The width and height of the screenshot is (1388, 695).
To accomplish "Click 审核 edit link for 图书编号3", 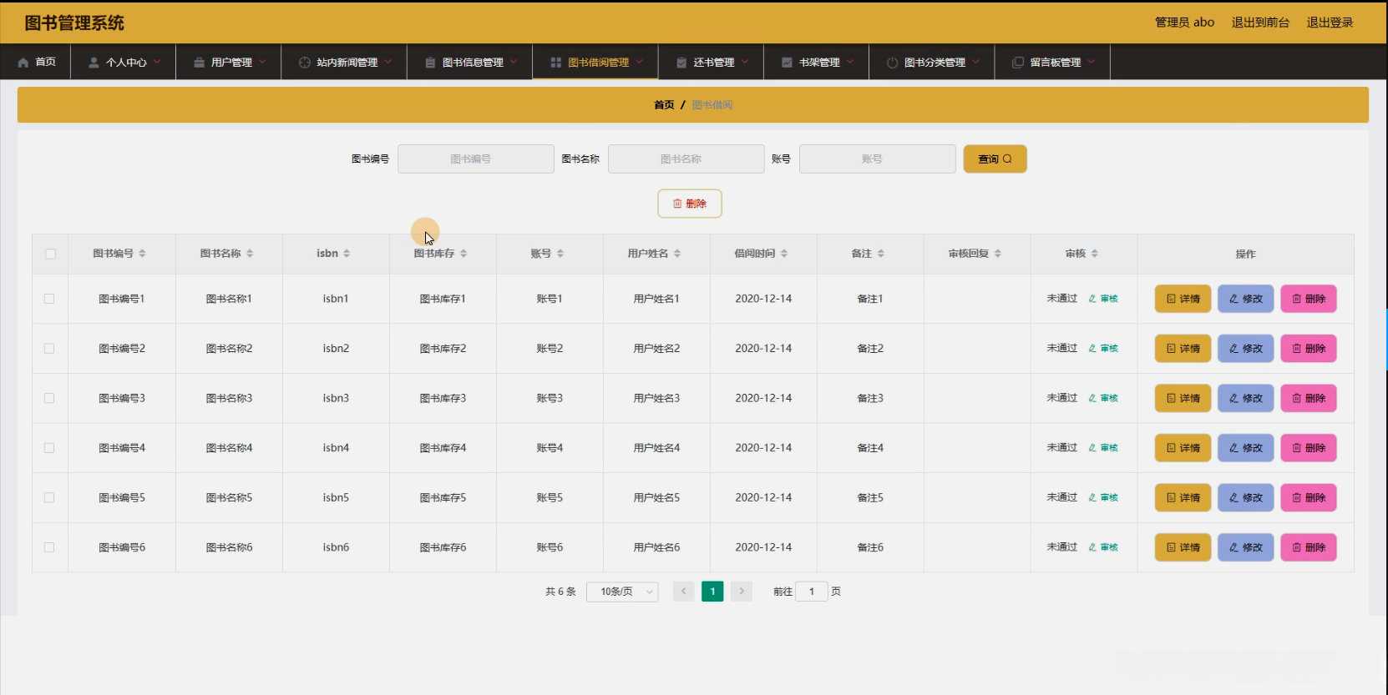I will 1103,398.
